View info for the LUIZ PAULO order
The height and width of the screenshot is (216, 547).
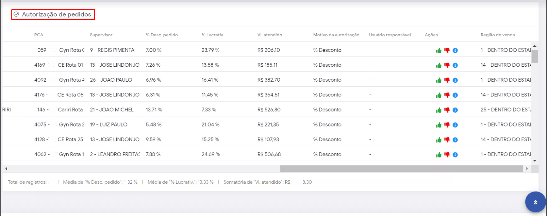pyautogui.click(x=455, y=125)
